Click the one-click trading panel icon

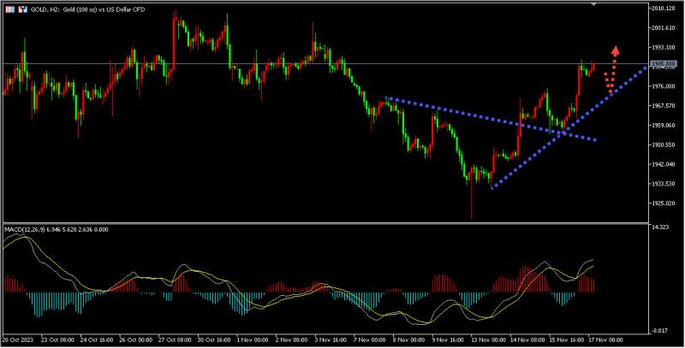tap(23, 9)
